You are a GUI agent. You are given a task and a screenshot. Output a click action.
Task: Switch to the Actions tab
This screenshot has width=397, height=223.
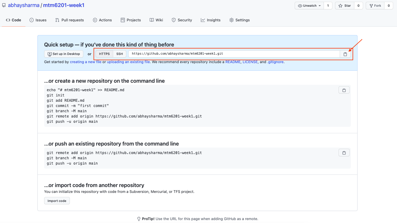tap(102, 20)
